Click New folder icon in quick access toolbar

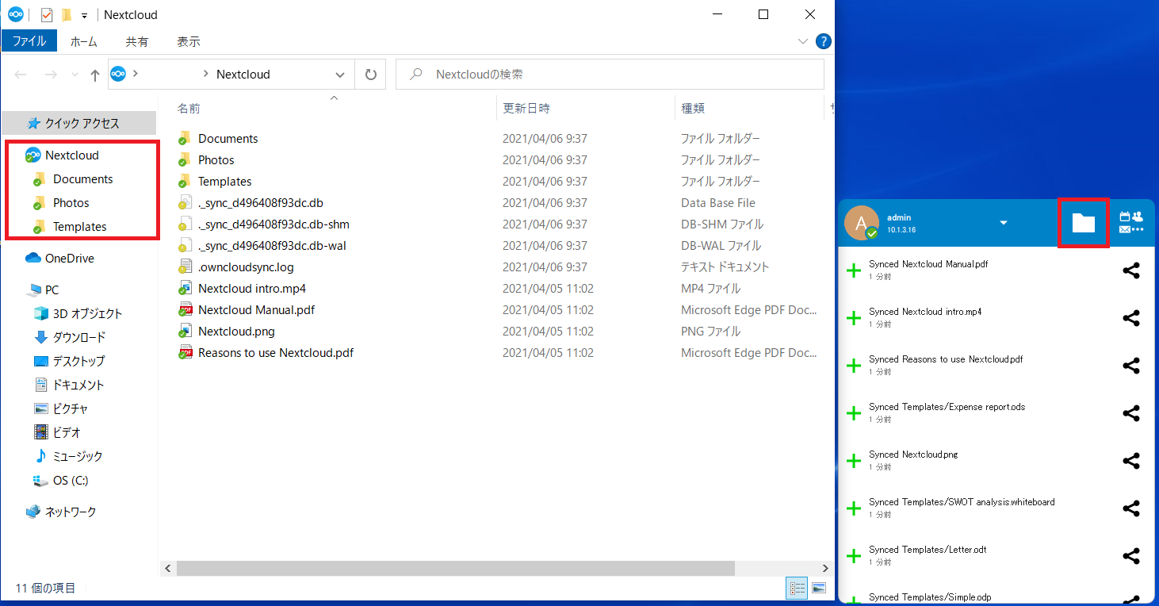(x=67, y=14)
